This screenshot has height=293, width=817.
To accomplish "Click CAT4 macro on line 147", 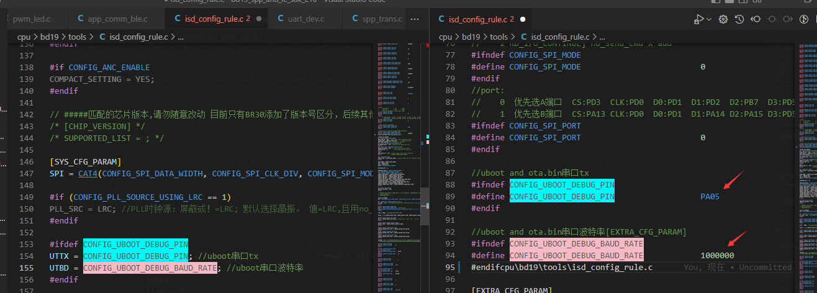I will pos(88,173).
